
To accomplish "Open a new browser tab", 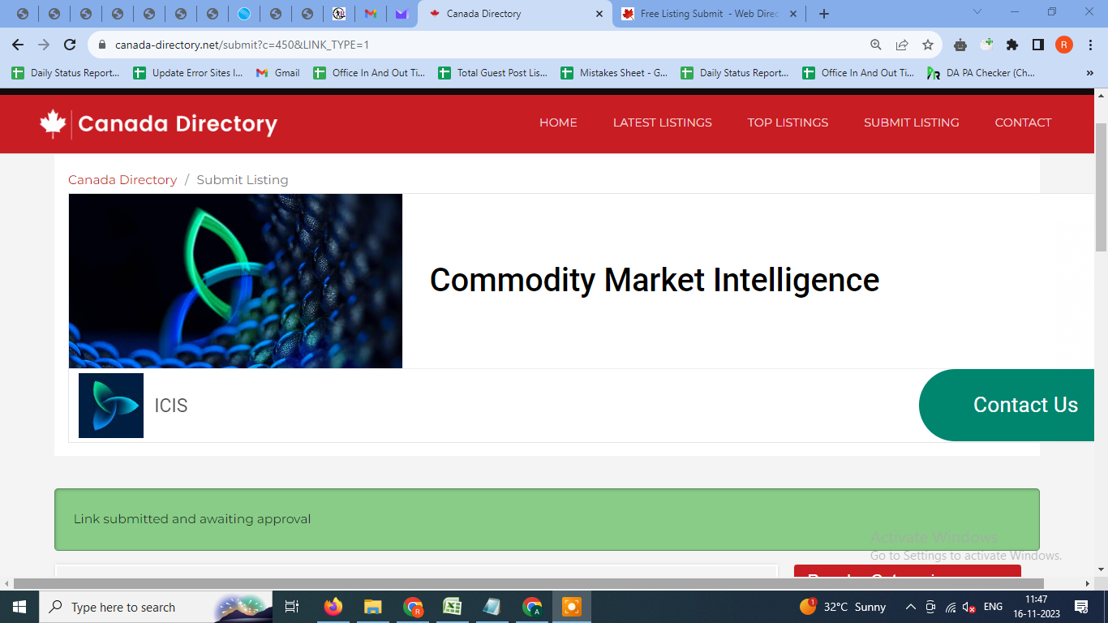I will pyautogui.click(x=824, y=14).
